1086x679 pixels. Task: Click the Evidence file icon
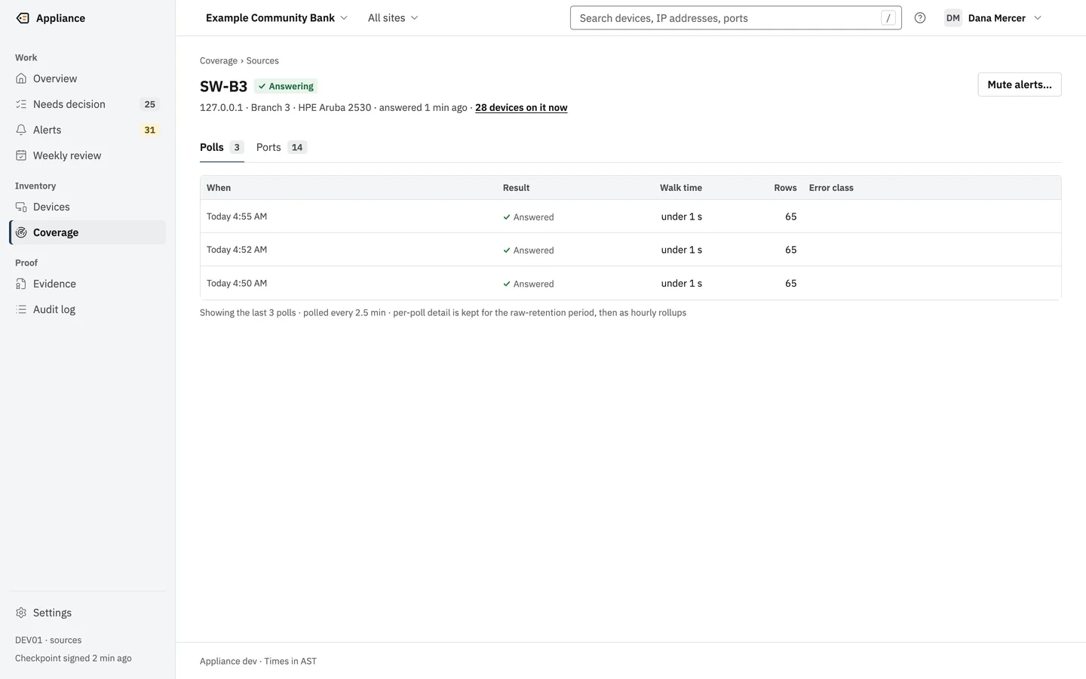tap(21, 284)
